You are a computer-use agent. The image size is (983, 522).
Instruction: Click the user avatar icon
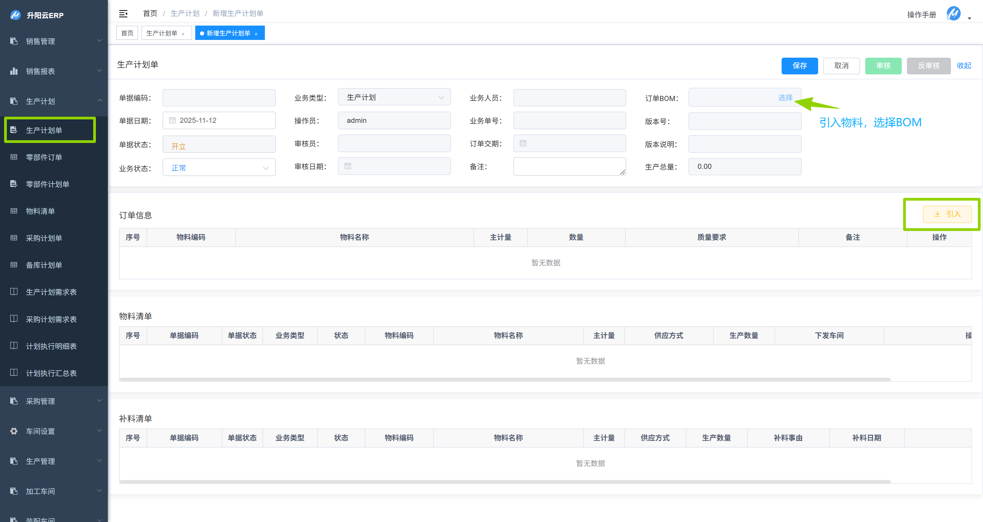tap(953, 14)
